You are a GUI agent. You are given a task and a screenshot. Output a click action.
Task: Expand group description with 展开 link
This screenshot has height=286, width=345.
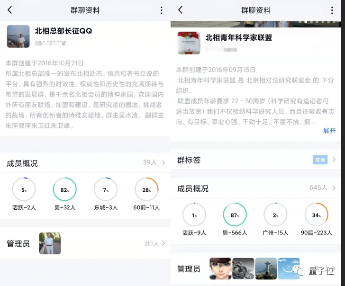(x=329, y=130)
